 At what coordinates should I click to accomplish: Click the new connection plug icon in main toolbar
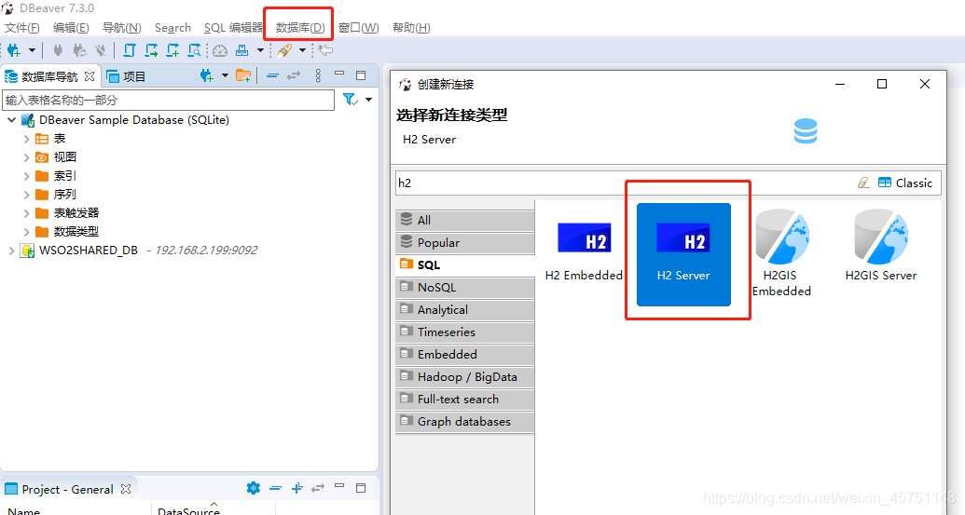[x=14, y=50]
